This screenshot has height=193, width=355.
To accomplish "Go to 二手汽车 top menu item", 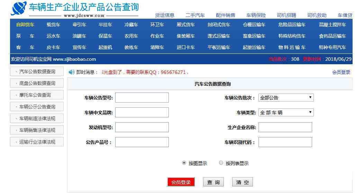I will [195, 15].
